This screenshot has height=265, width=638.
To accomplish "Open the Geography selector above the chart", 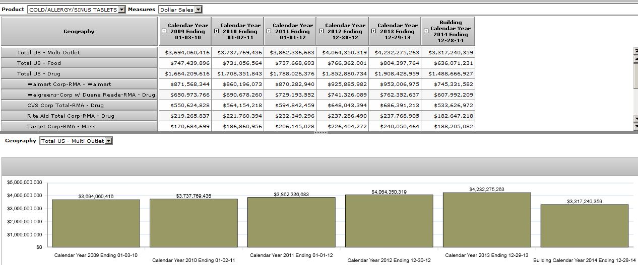I will [x=108, y=141].
